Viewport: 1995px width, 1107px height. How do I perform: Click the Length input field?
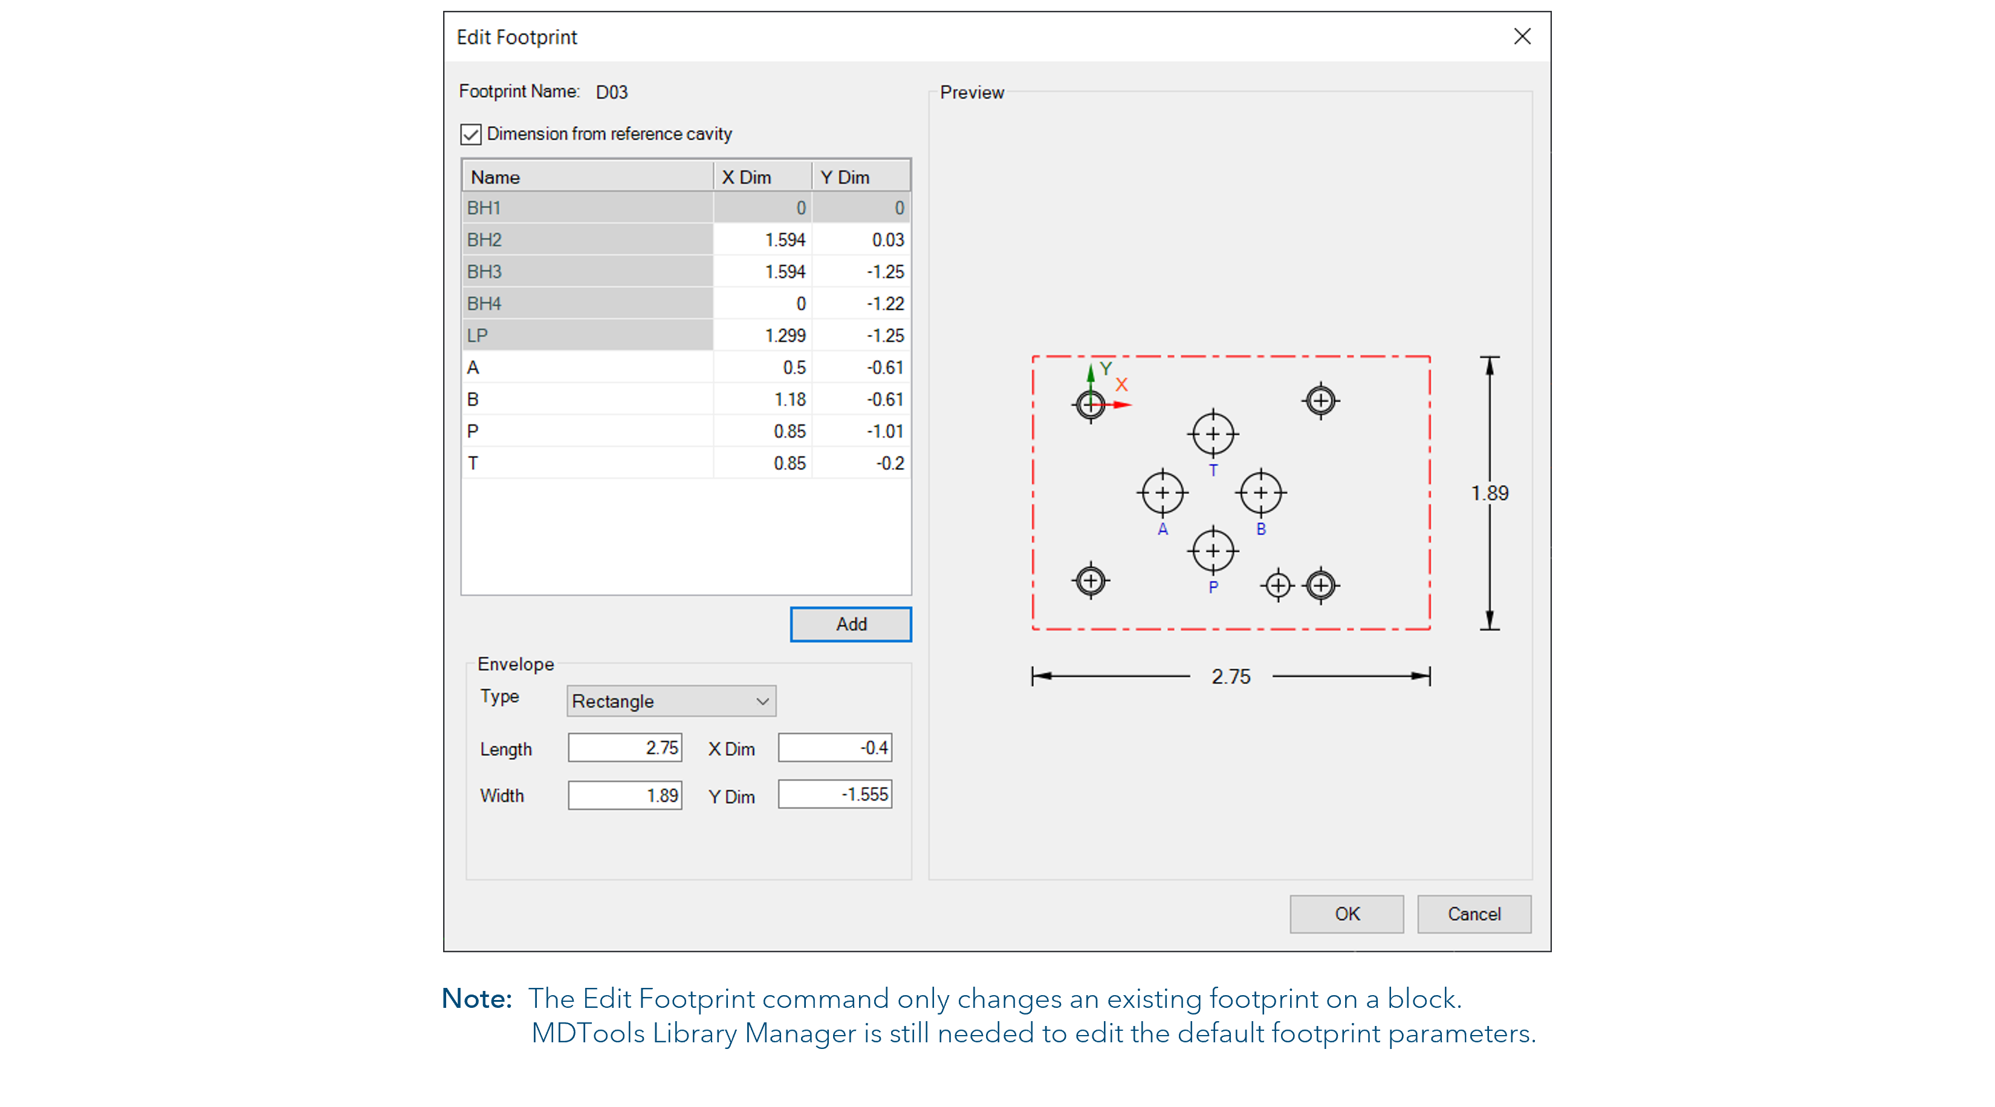[x=625, y=747]
